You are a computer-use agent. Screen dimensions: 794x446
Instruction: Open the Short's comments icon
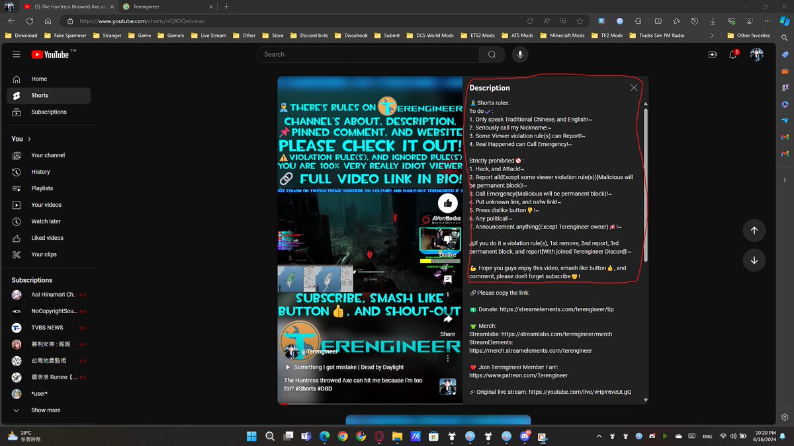click(x=448, y=279)
